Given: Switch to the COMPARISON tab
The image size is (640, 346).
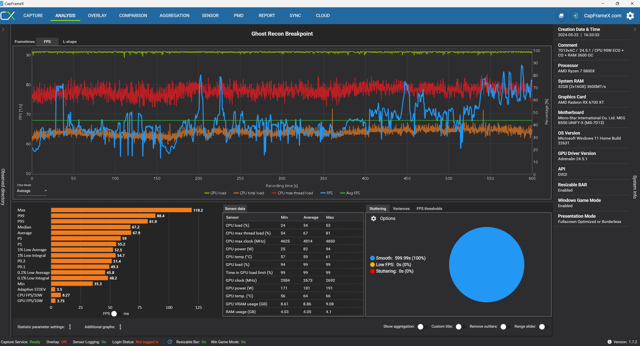Looking at the screenshot, I should click(x=133, y=16).
